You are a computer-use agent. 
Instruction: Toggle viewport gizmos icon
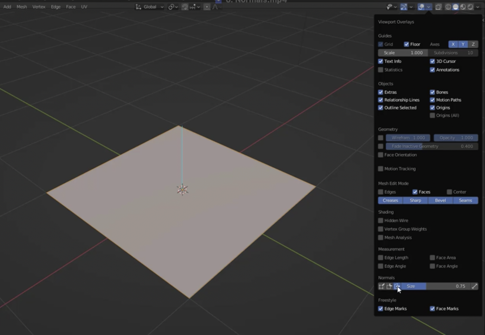click(404, 7)
